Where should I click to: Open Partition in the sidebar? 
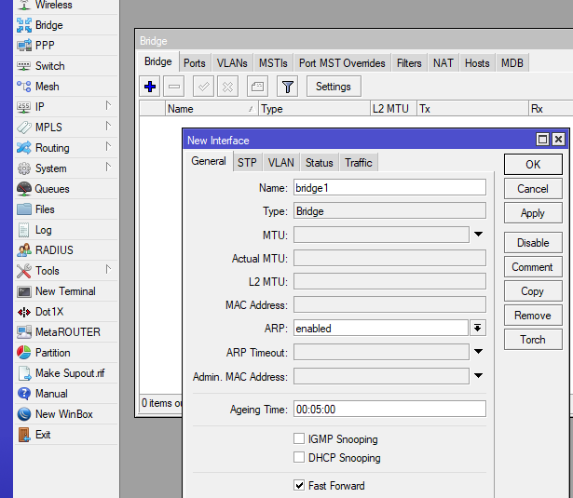52,353
